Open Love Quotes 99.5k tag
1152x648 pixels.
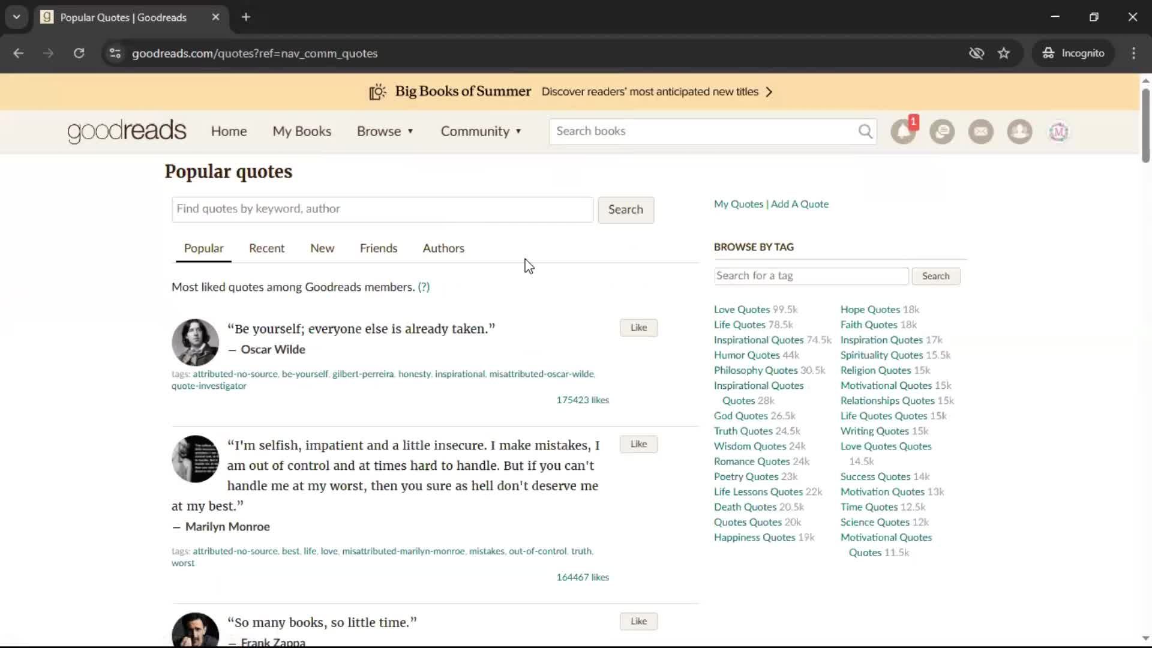(742, 310)
